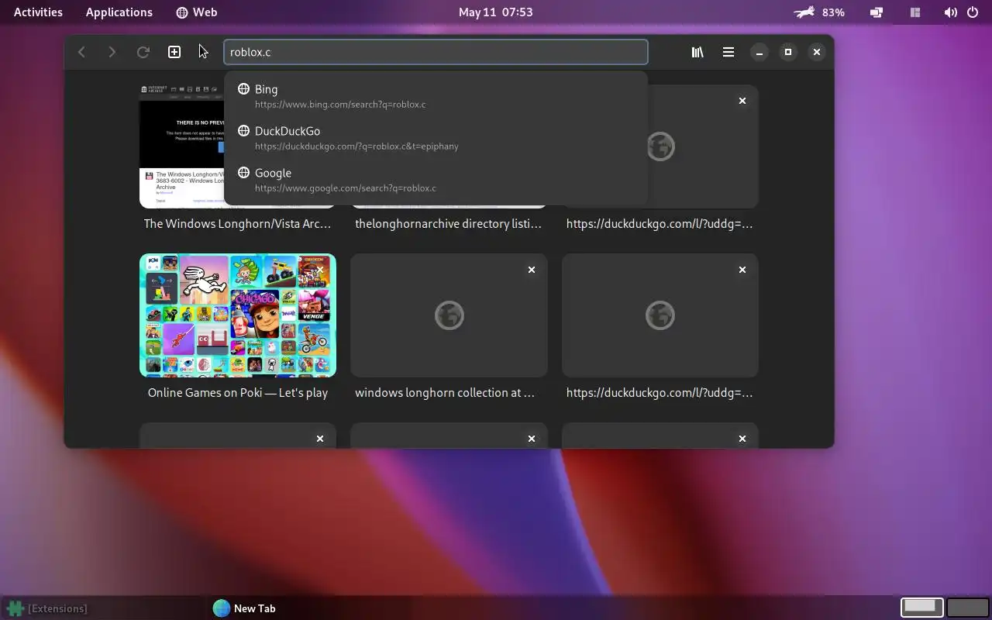992x620 pixels.
Task: Open duckduckgo tile beside windows longhorn collection
Action: [x=660, y=315]
